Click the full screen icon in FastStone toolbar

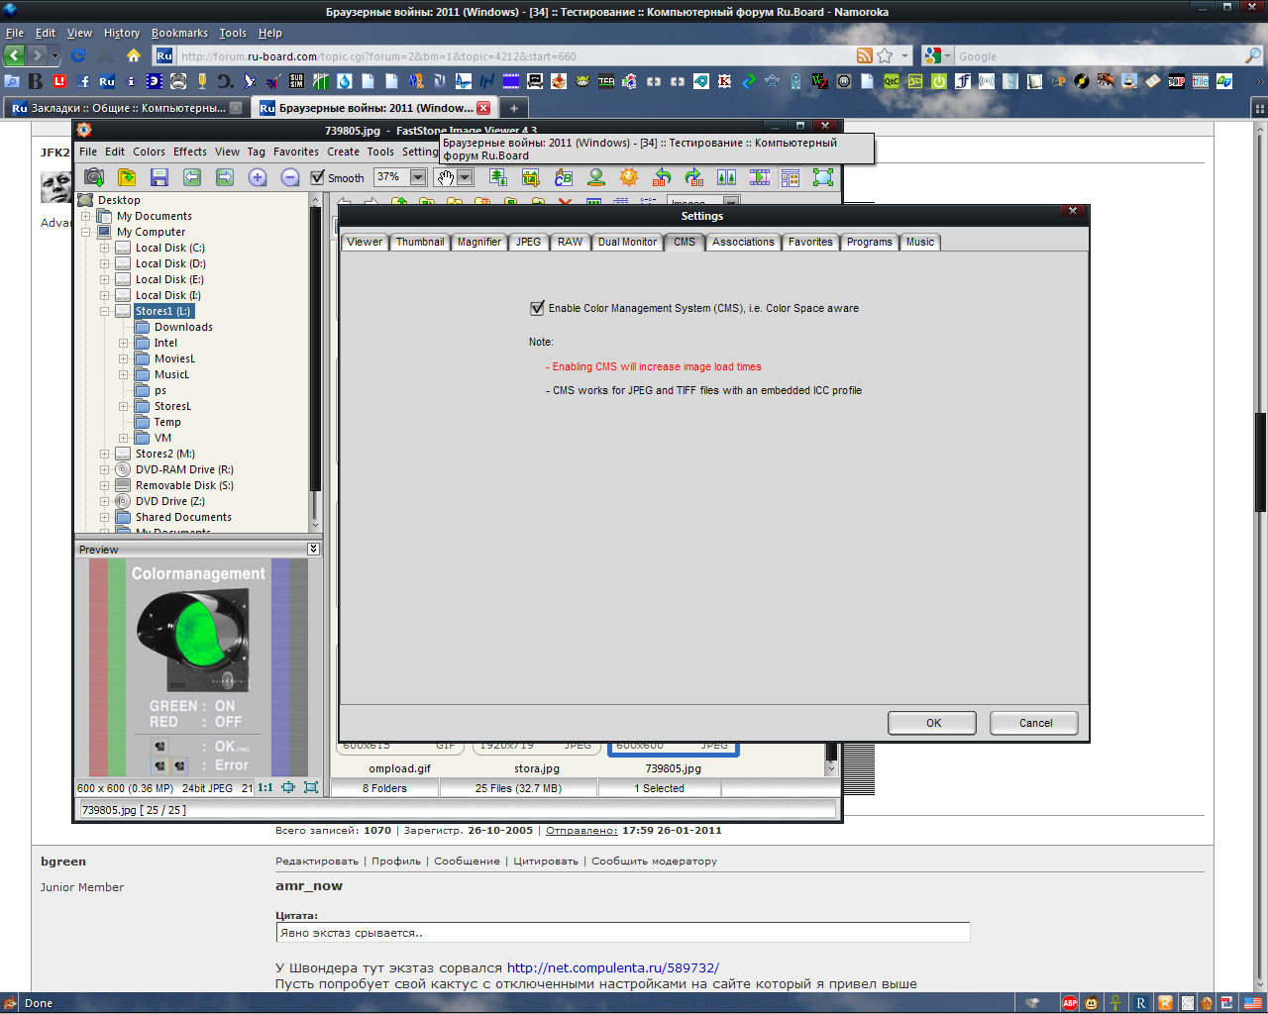pyautogui.click(x=823, y=177)
